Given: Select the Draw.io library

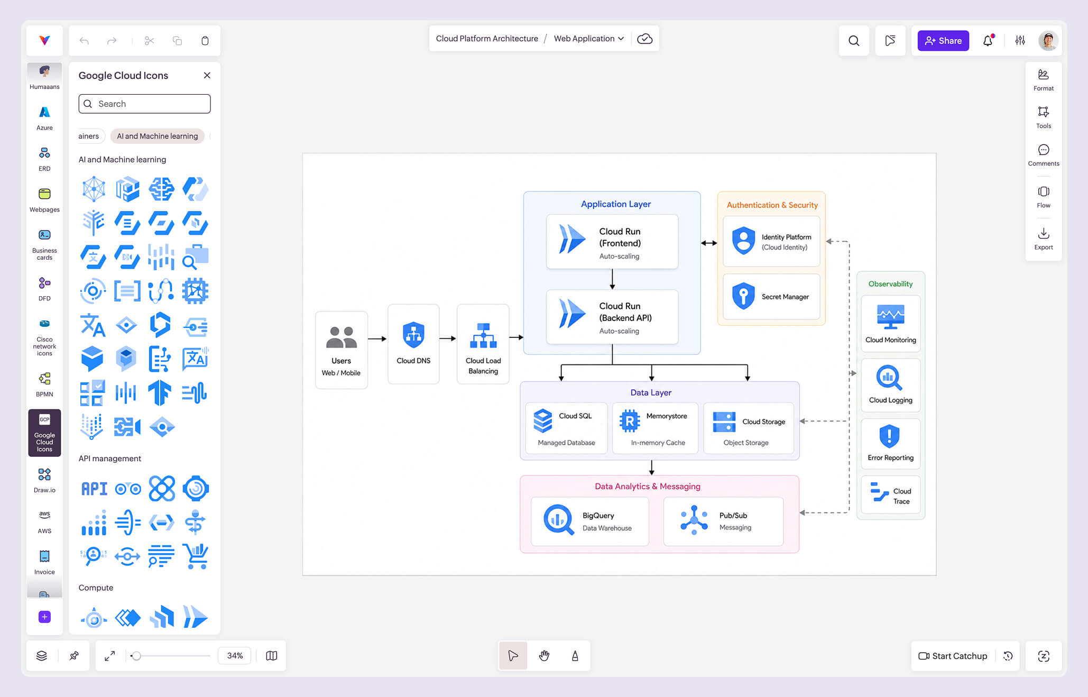Looking at the screenshot, I should point(44,480).
